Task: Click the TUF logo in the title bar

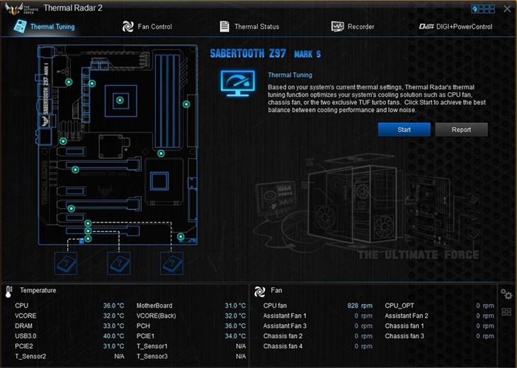Action: click(21, 9)
